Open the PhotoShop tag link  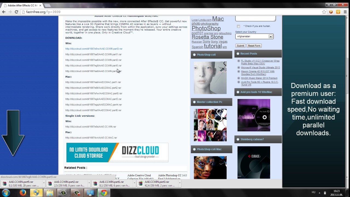(206, 28)
